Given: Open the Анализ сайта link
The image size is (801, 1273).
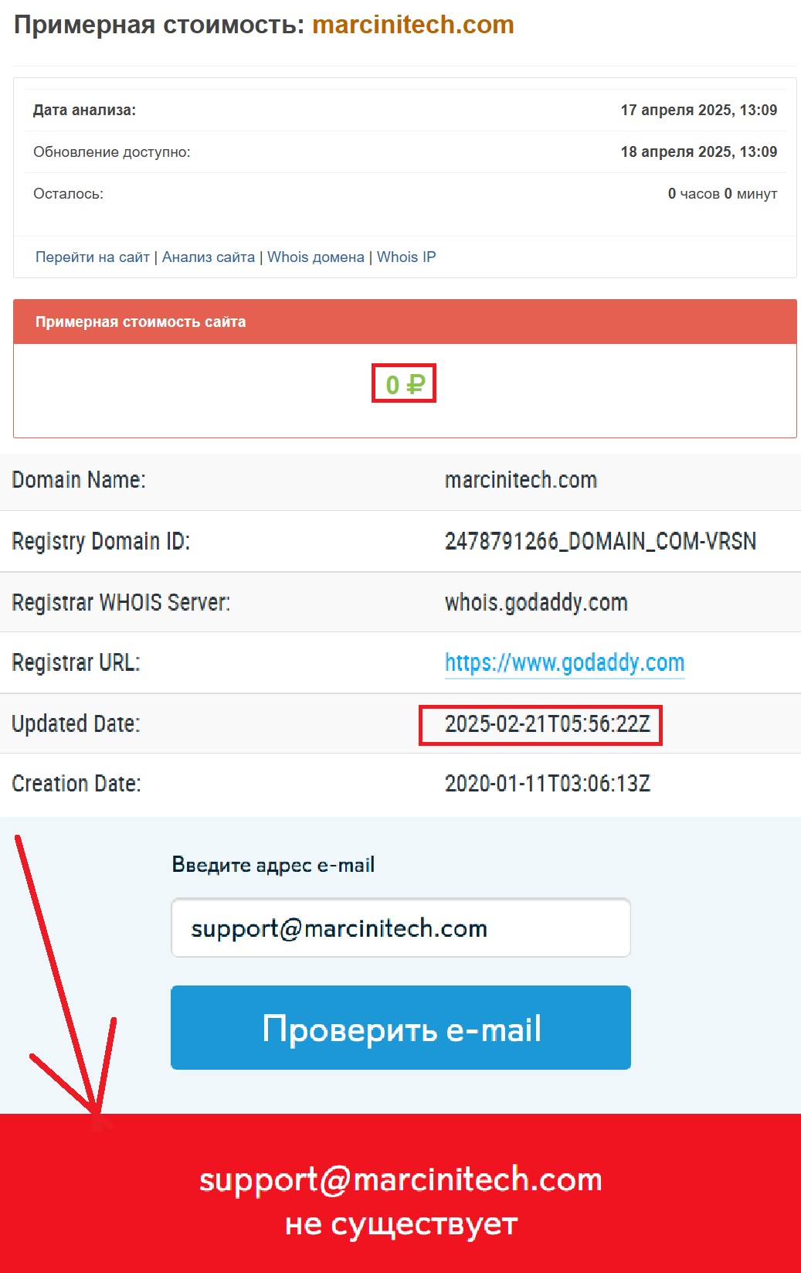Looking at the screenshot, I should click(209, 257).
